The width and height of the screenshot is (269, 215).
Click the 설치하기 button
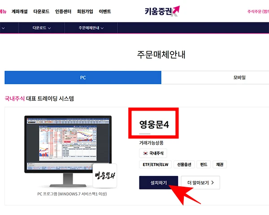coord(159,183)
